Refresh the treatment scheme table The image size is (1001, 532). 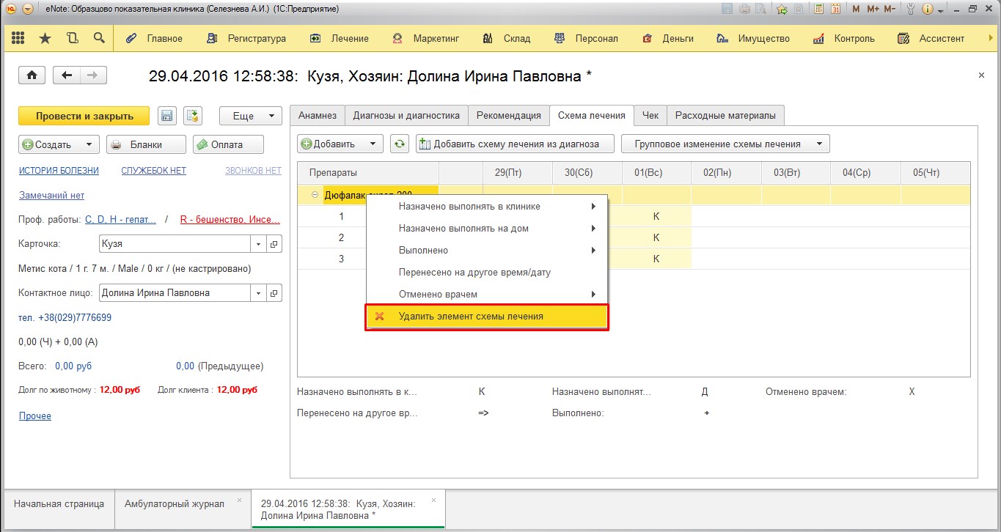click(399, 144)
